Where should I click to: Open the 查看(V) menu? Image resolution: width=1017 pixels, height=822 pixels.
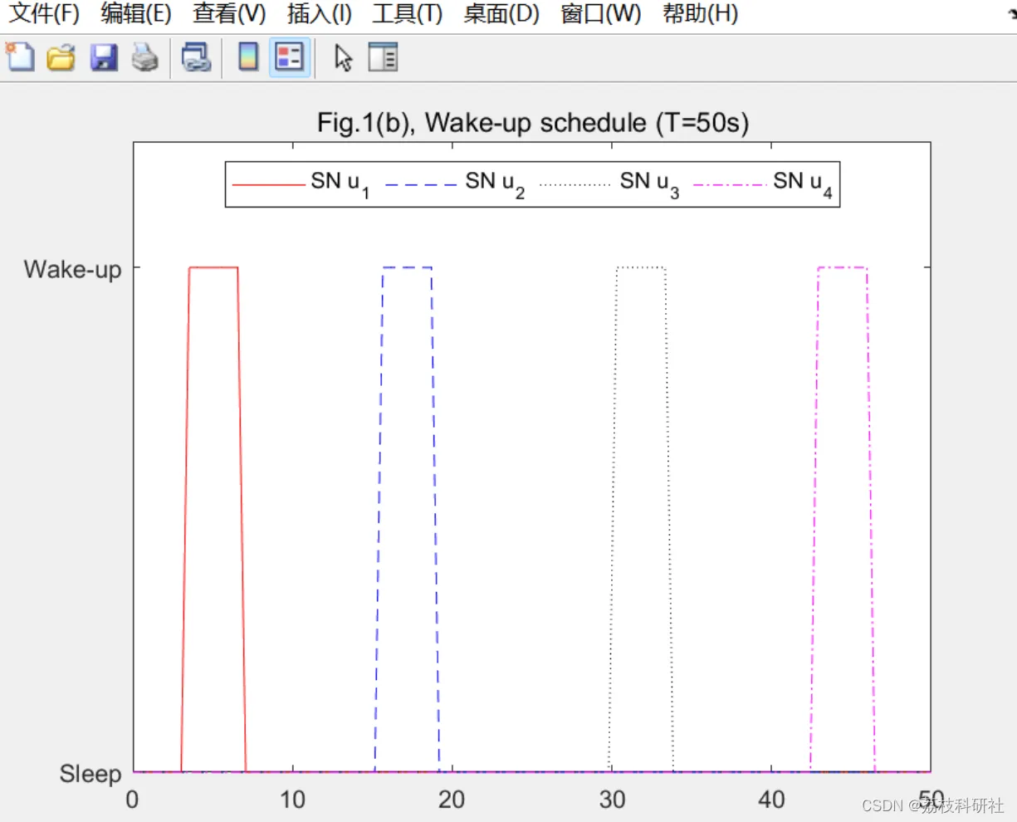pos(229,14)
